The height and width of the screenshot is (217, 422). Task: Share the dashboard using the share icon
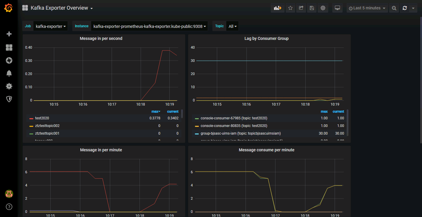[301, 8]
